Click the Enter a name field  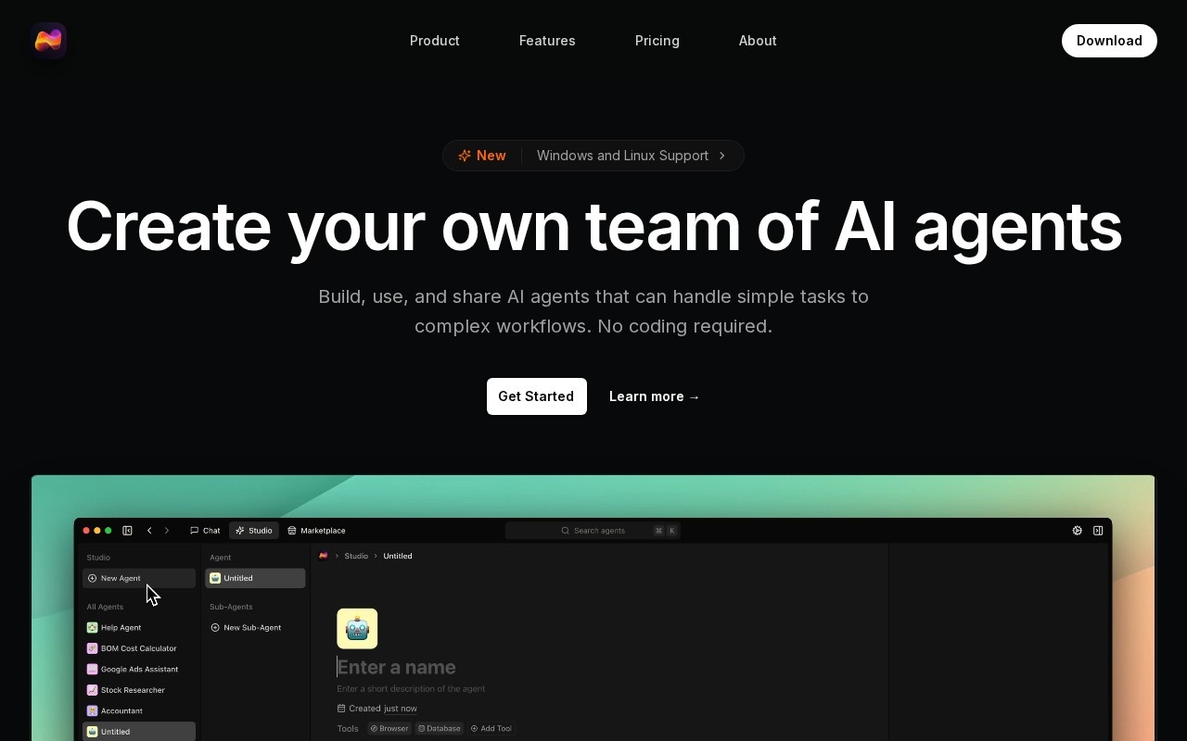[396, 667]
